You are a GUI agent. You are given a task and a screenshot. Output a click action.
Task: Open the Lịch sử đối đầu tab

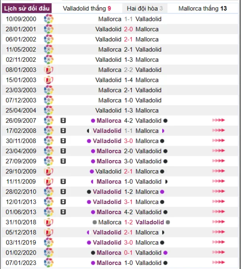(27, 8)
